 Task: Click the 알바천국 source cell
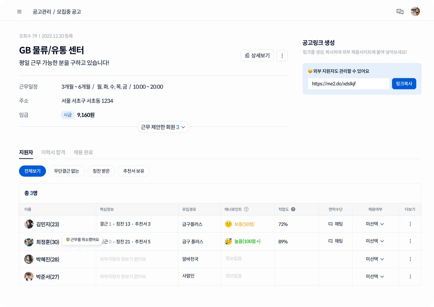coord(190,259)
